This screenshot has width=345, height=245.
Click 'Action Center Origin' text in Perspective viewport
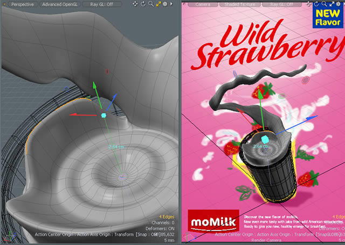click(54, 234)
